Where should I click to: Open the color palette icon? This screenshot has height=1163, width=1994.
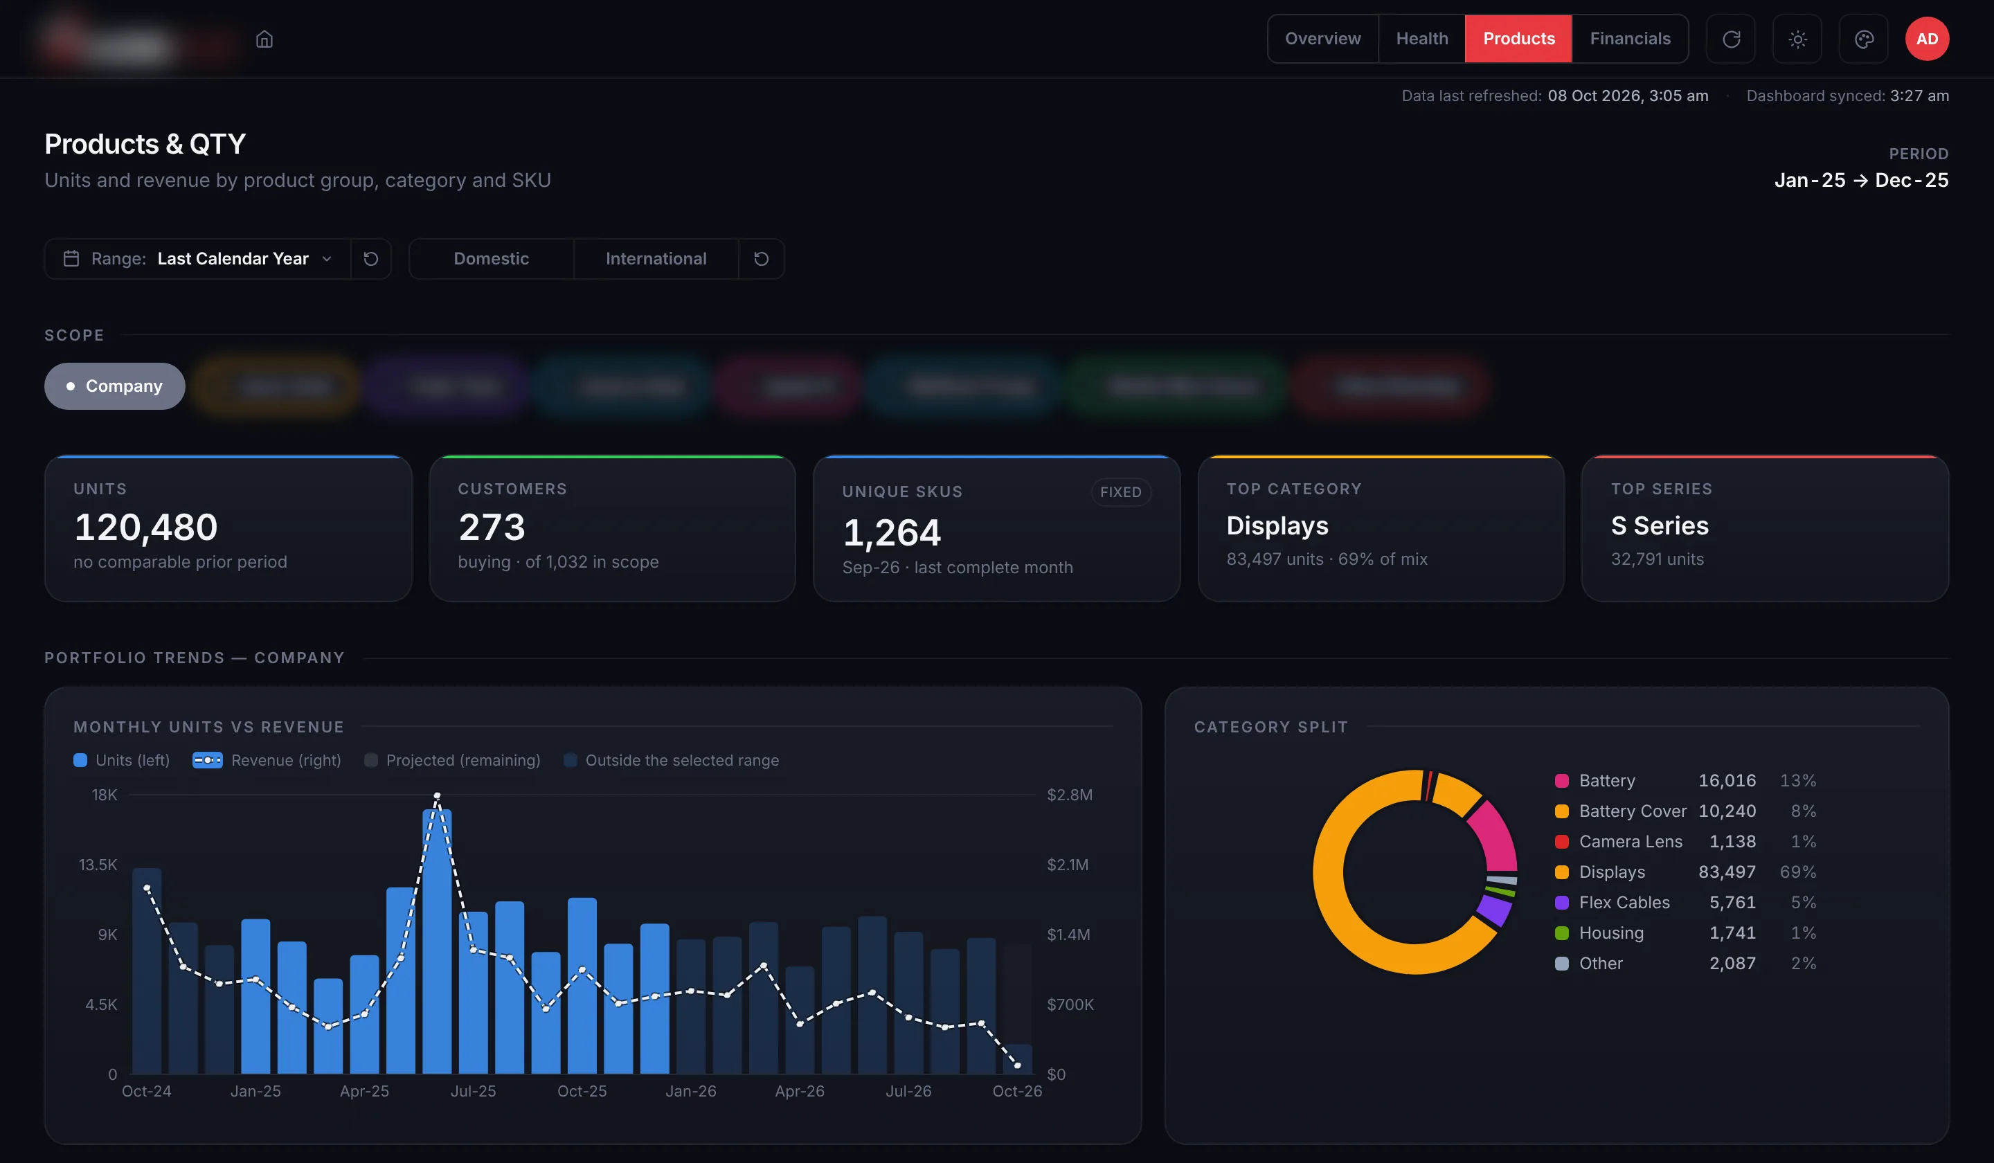pos(1863,39)
